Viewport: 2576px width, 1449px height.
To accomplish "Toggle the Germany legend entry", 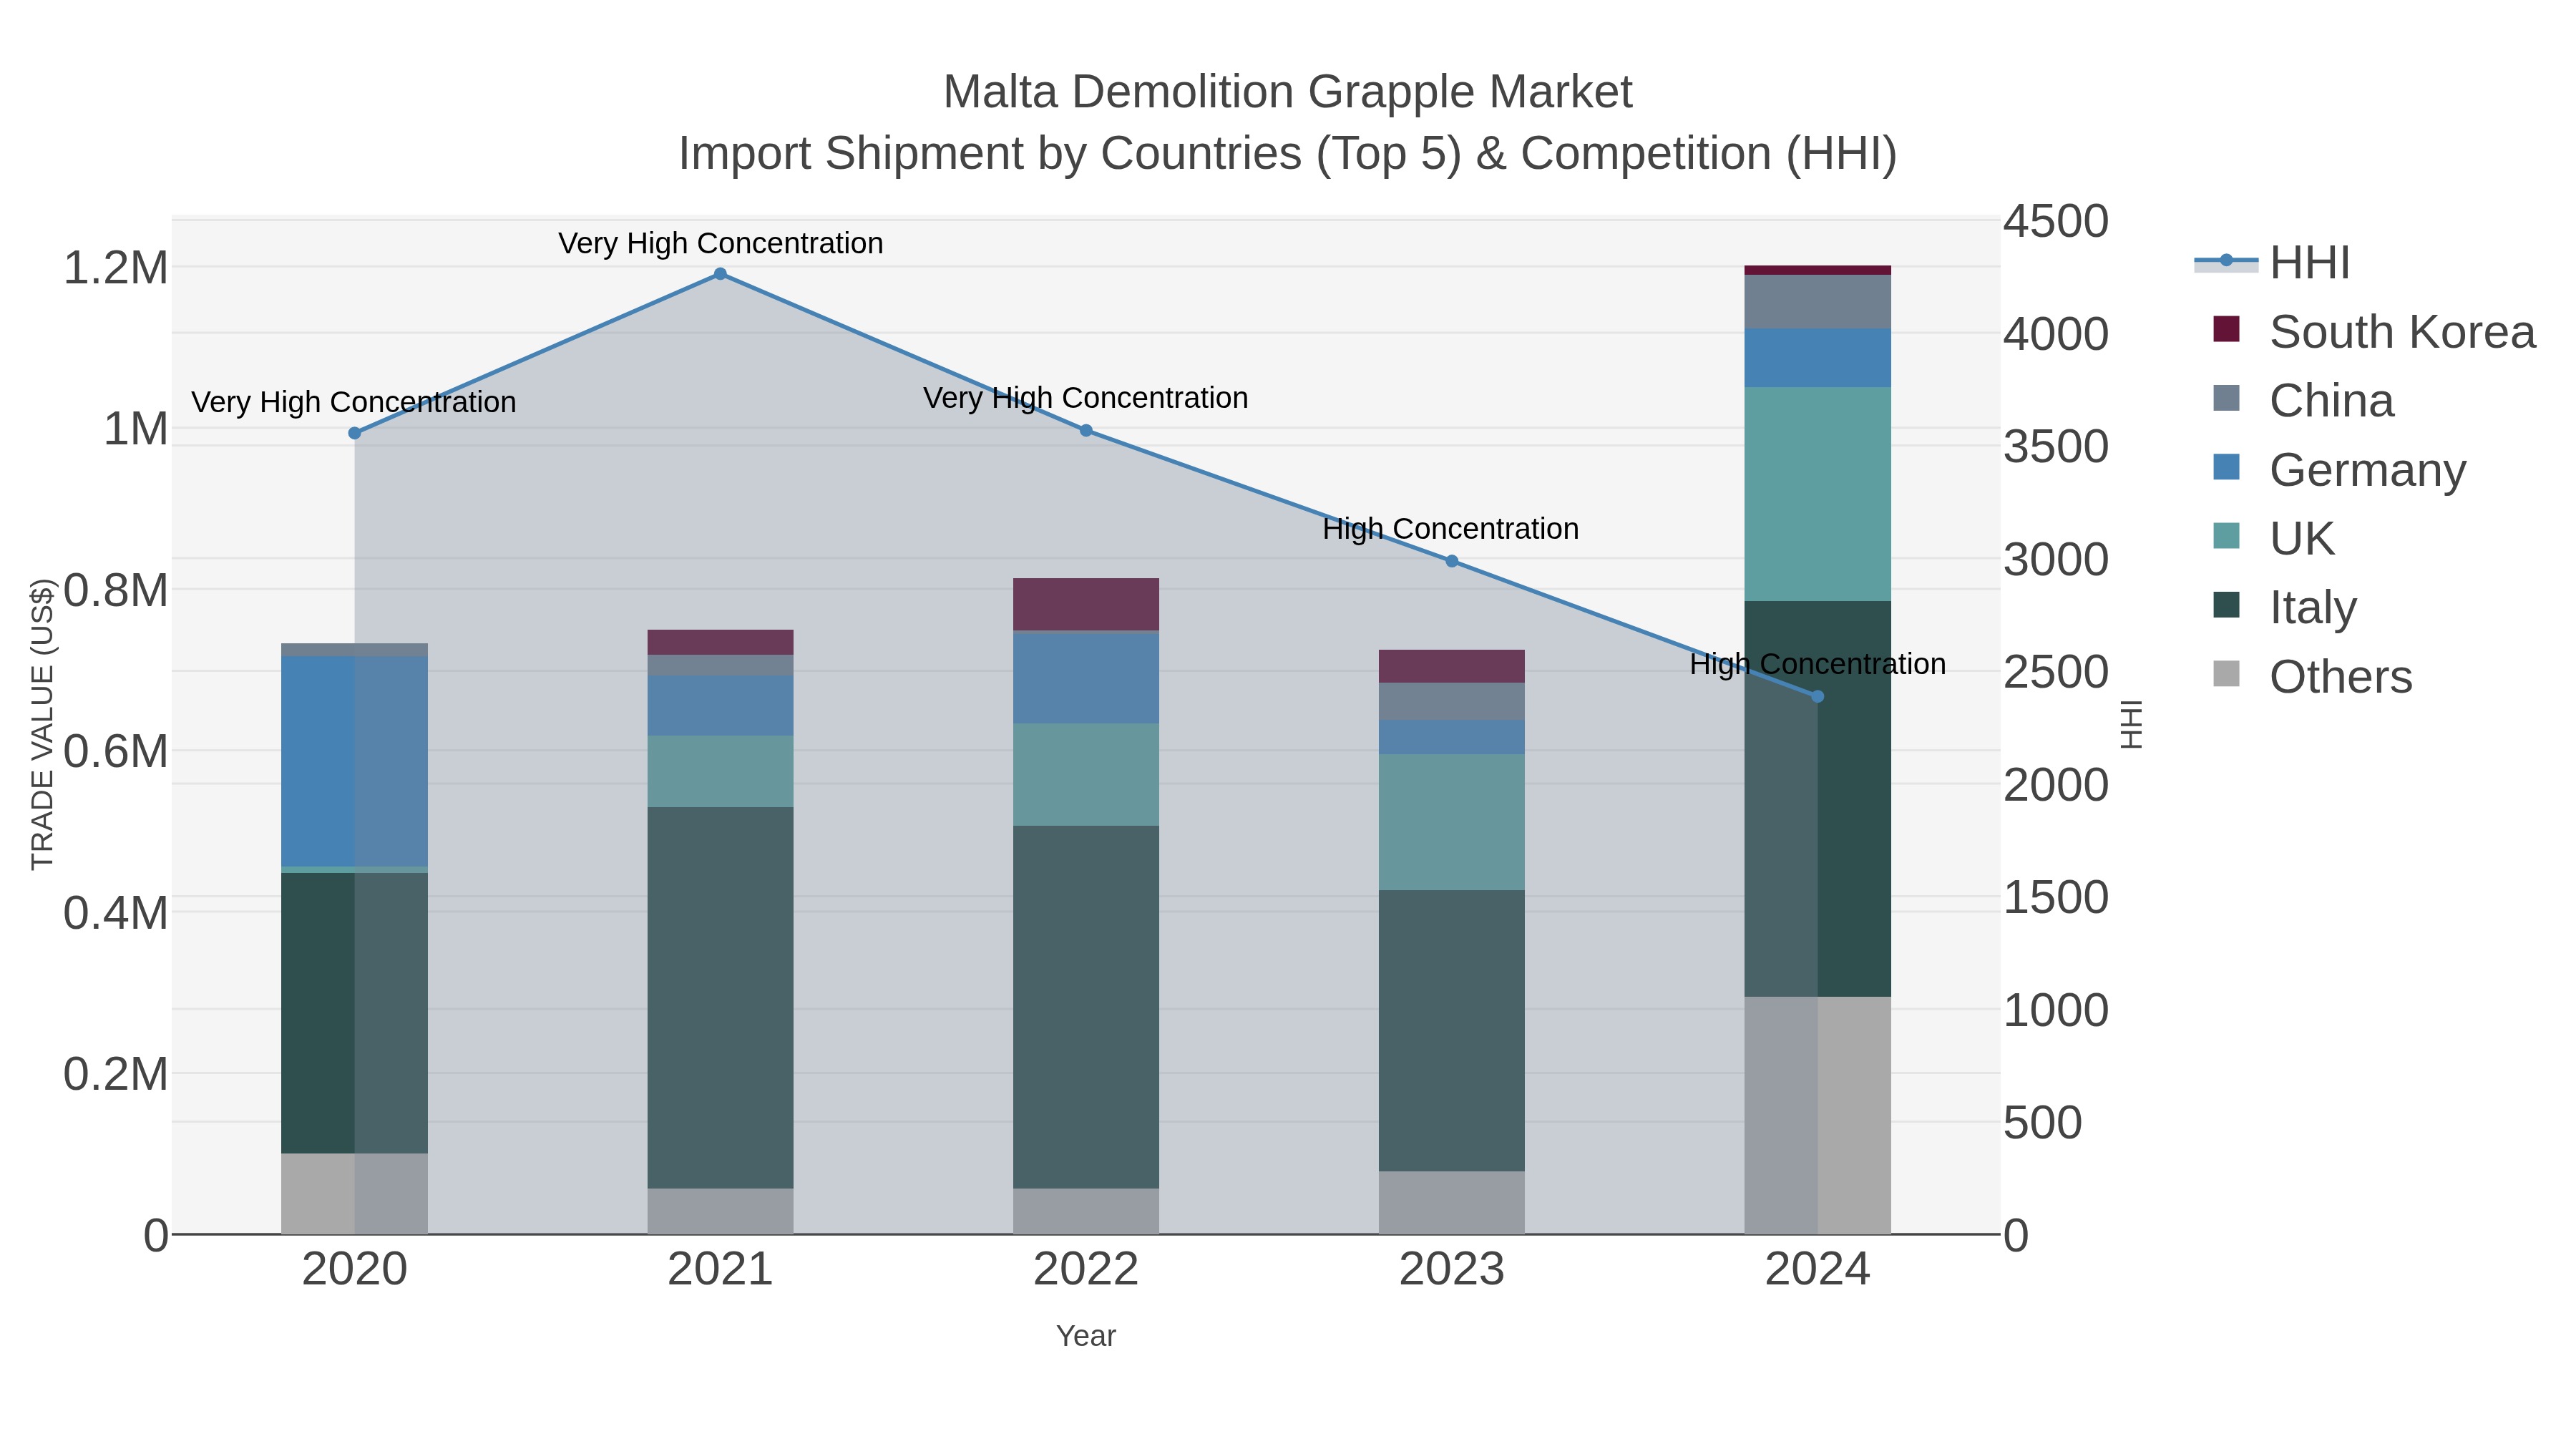I will [2339, 470].
